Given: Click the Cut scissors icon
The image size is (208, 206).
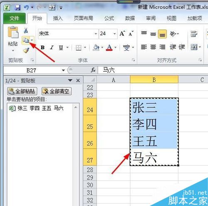Looking at the screenshot, I should click(x=26, y=30).
